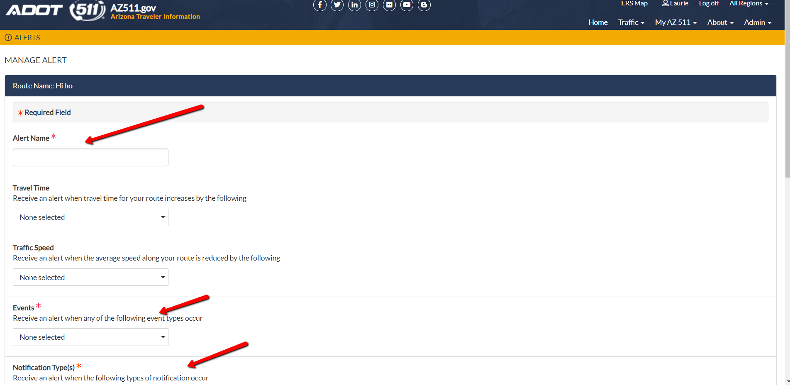Open the My AZ 511 menu
Screen dimensions: 790x385
(676, 22)
